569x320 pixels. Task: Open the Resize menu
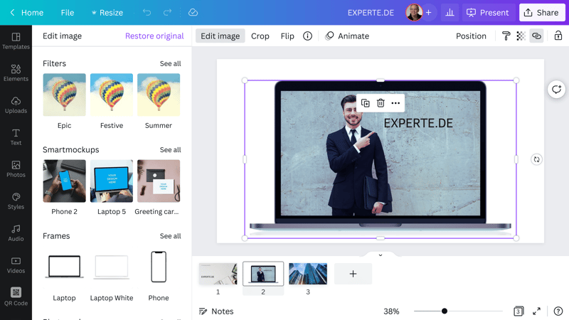[107, 13]
